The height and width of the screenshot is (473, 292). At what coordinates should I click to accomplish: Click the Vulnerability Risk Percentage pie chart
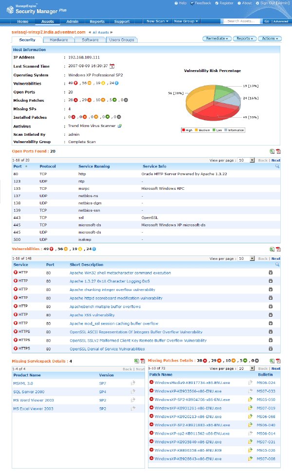click(213, 102)
